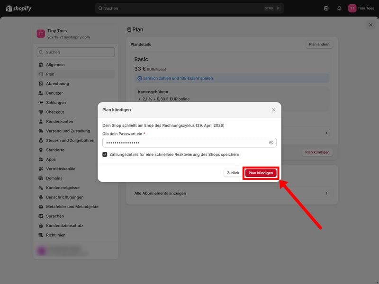Expand Alle Abonnements anzeigen row chevron
379x284 pixels.
tap(326, 193)
